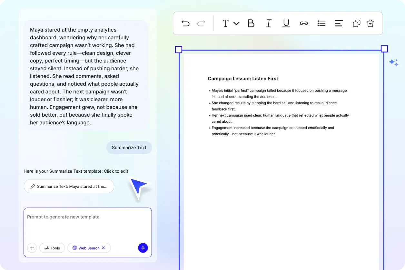
Task: Toggle Underline formatting
Action: [x=286, y=23]
